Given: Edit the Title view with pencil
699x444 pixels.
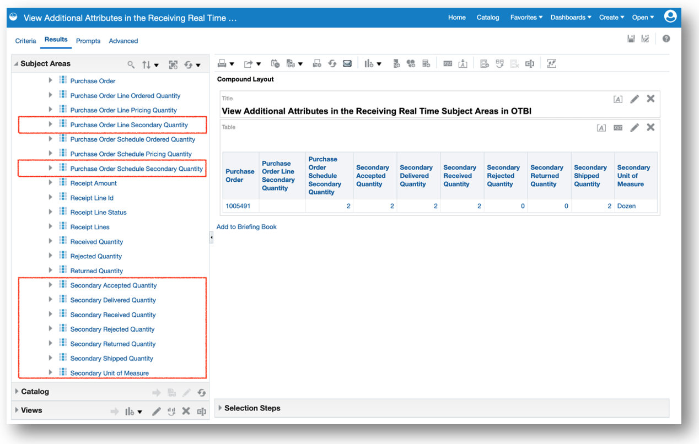Looking at the screenshot, I should (x=635, y=99).
